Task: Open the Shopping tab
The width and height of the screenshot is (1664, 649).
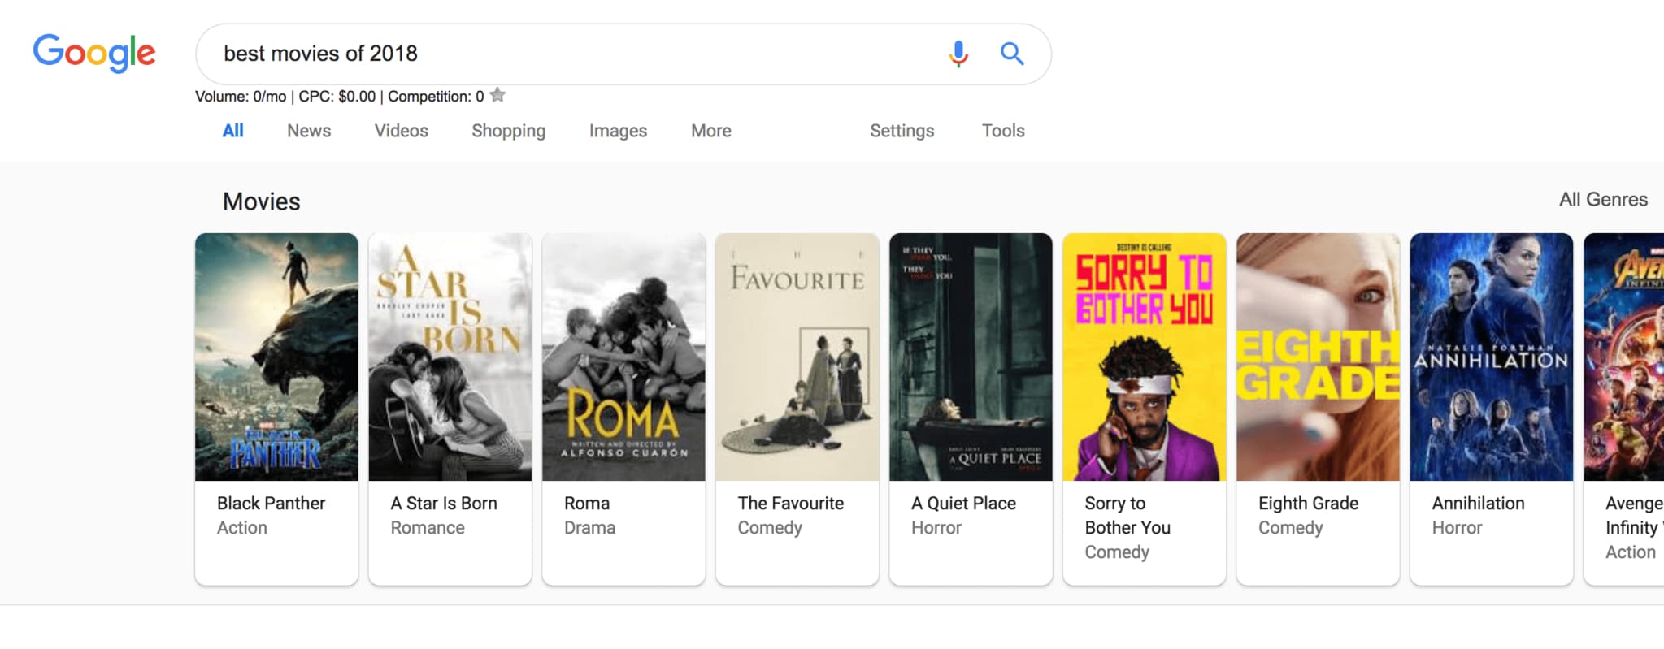Action: tap(508, 131)
